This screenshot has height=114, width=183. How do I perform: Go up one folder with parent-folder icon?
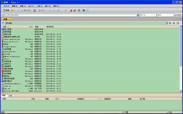tap(170, 23)
